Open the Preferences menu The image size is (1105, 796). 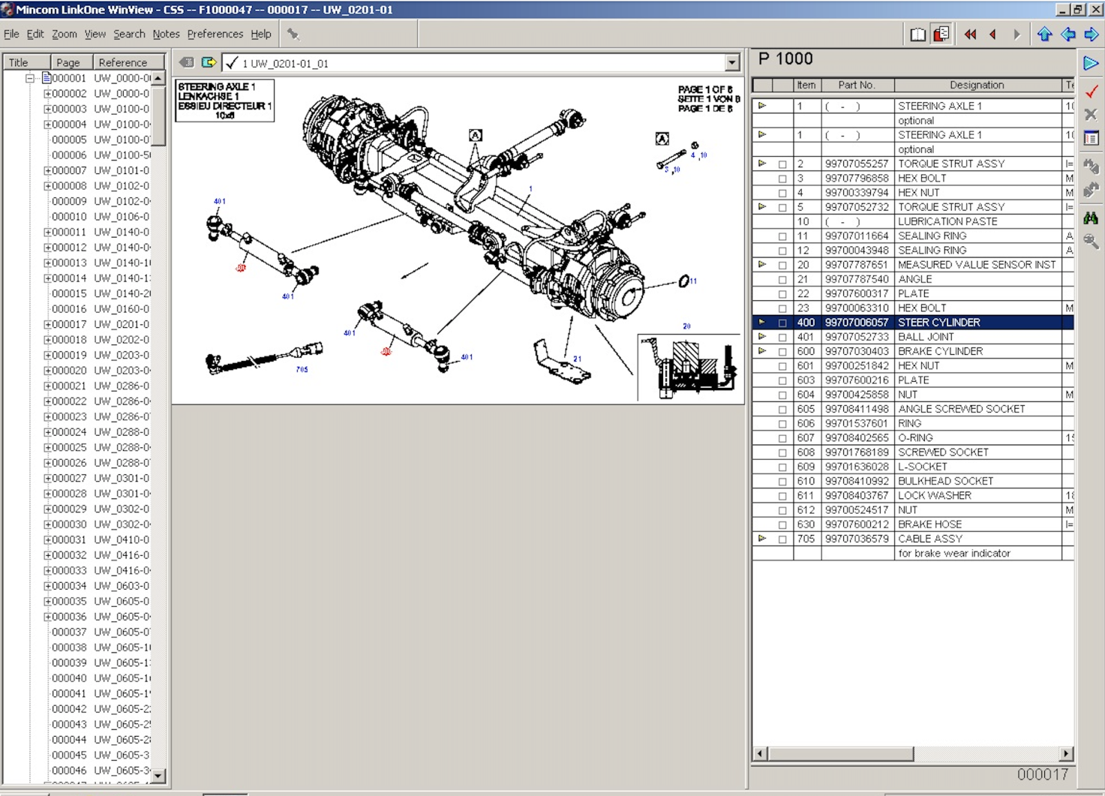(215, 34)
